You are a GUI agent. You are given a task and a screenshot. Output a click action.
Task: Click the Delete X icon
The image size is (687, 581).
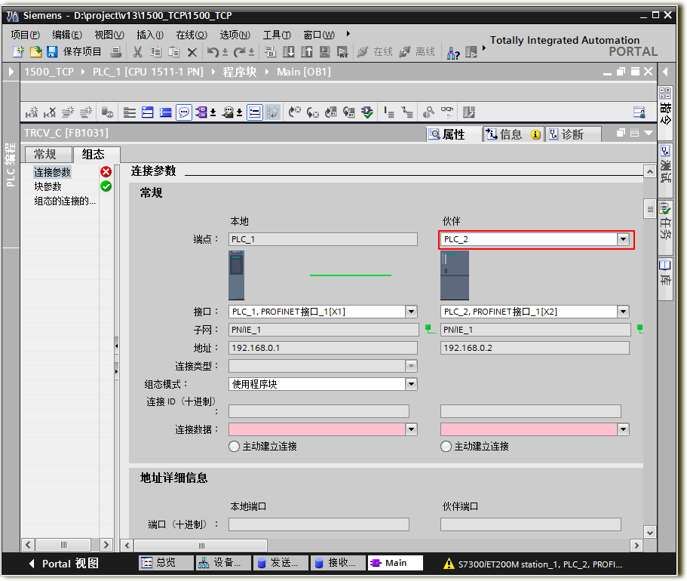pos(192,52)
